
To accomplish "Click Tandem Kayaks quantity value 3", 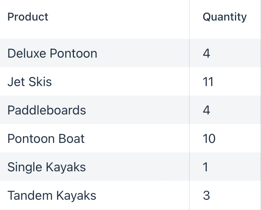I will [206, 195].
